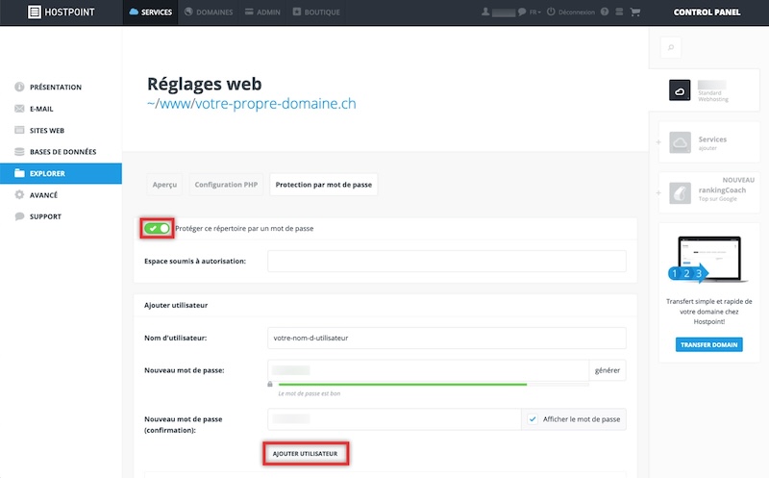Open the ~/www/votre-propre-domaine.ch path link
Viewport: 769px width, 478px height.
(252, 104)
